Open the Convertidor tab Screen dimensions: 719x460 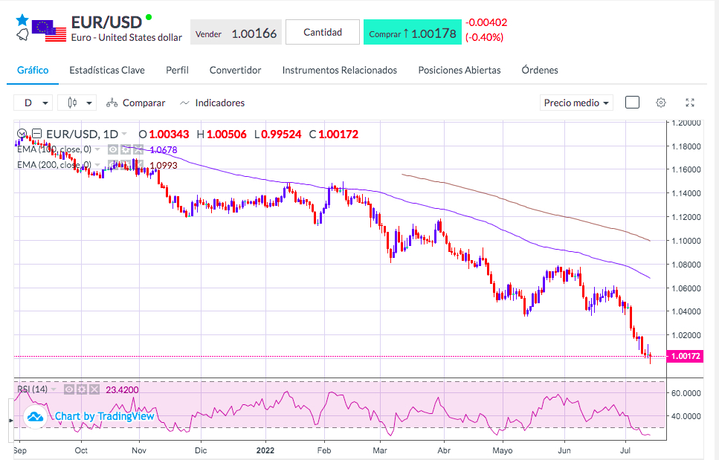(235, 70)
